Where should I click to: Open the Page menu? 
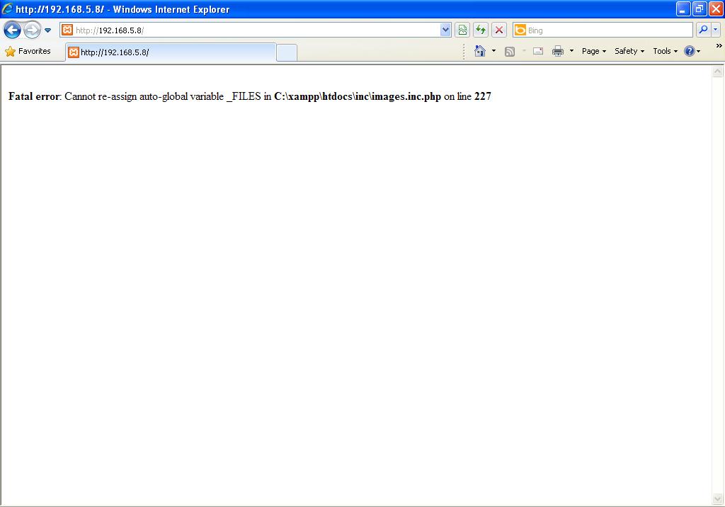point(594,52)
